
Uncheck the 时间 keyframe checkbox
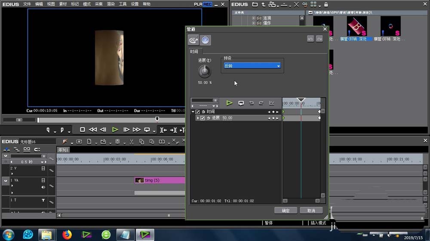click(197, 112)
